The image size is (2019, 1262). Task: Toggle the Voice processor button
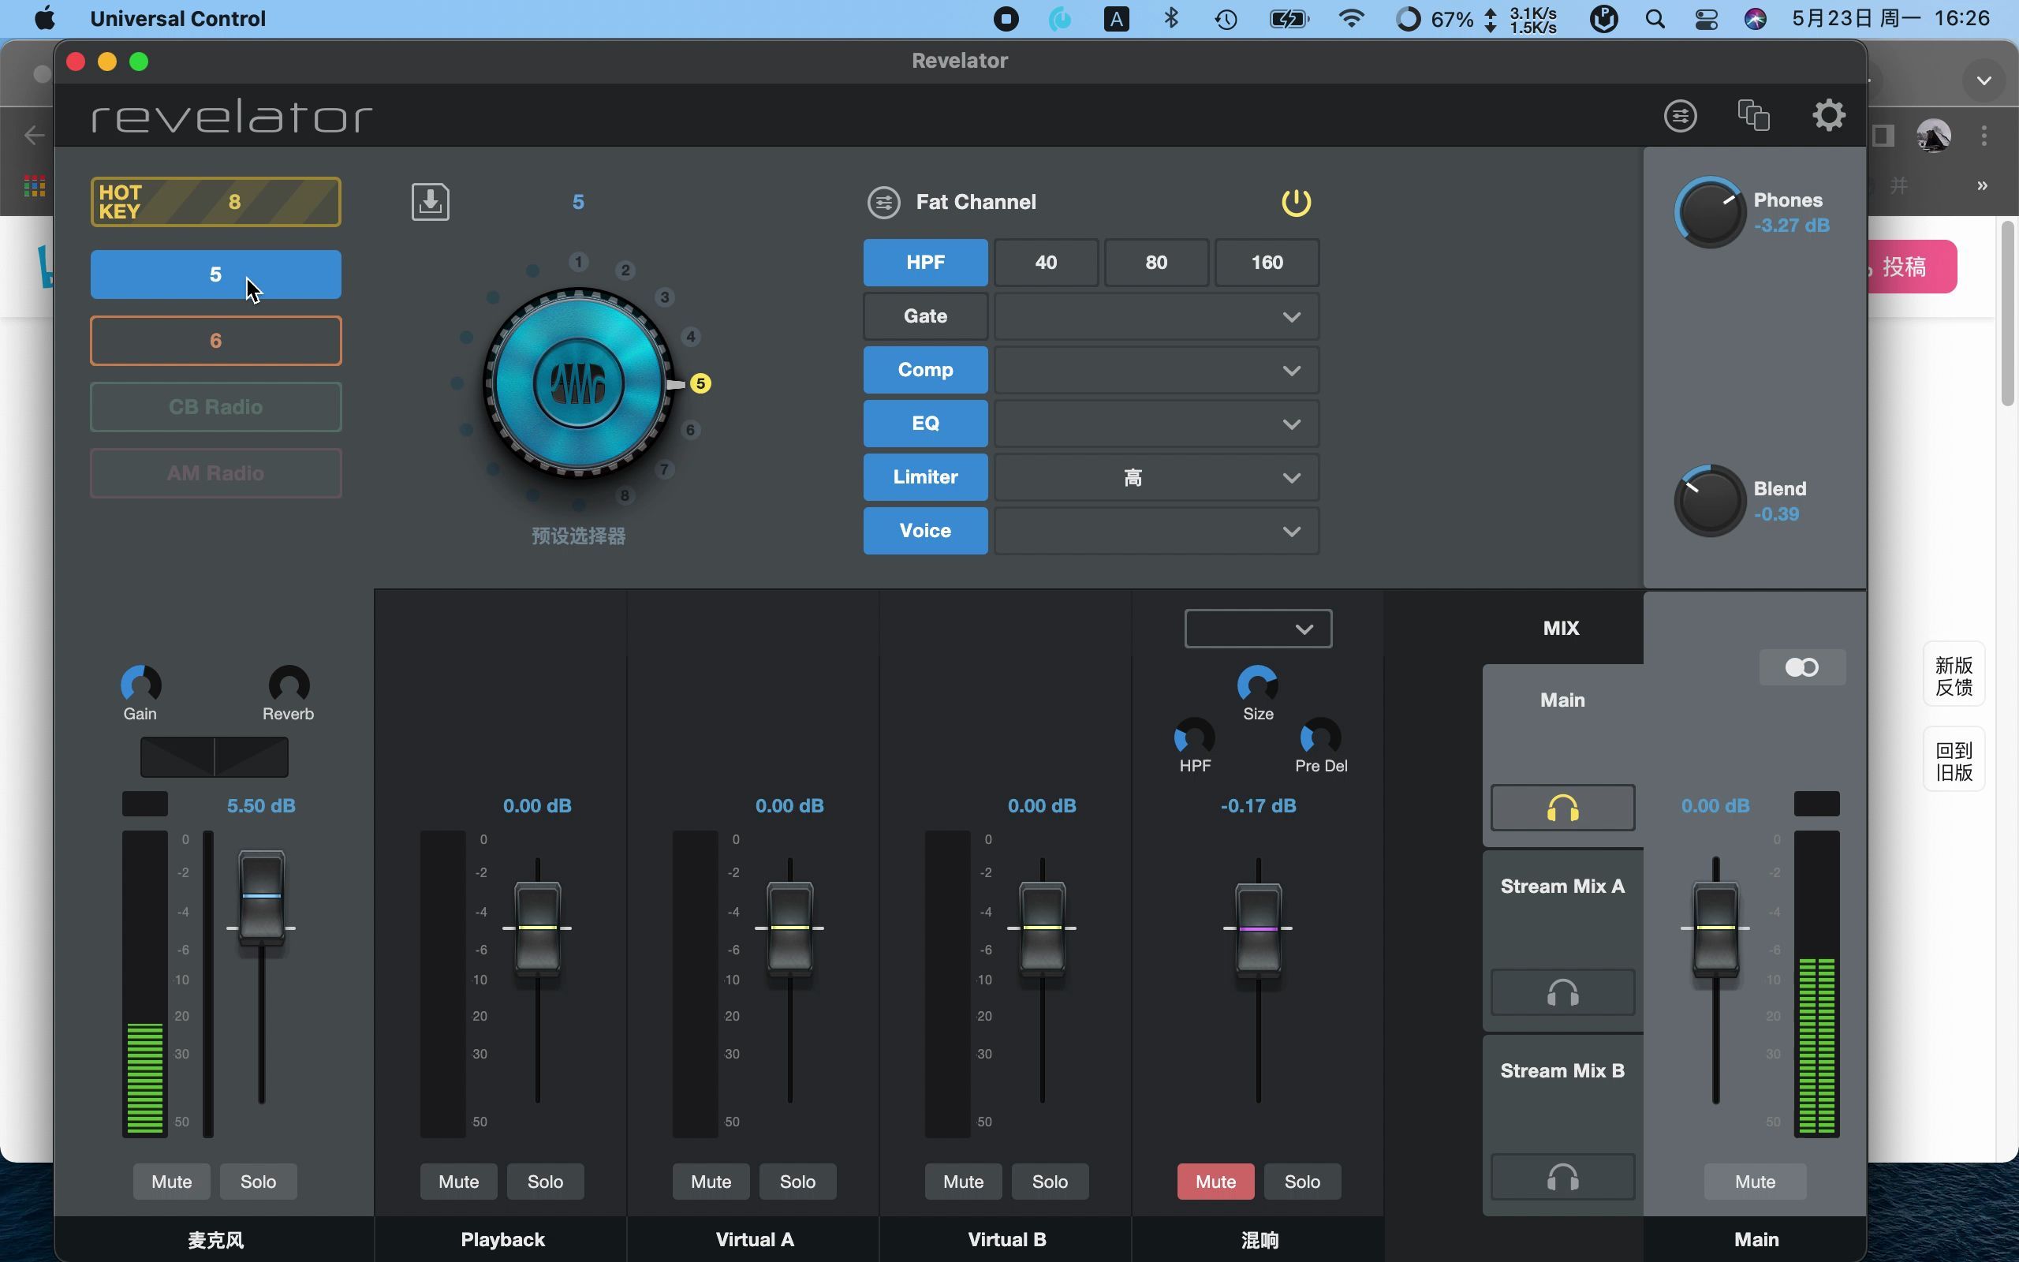click(x=925, y=531)
